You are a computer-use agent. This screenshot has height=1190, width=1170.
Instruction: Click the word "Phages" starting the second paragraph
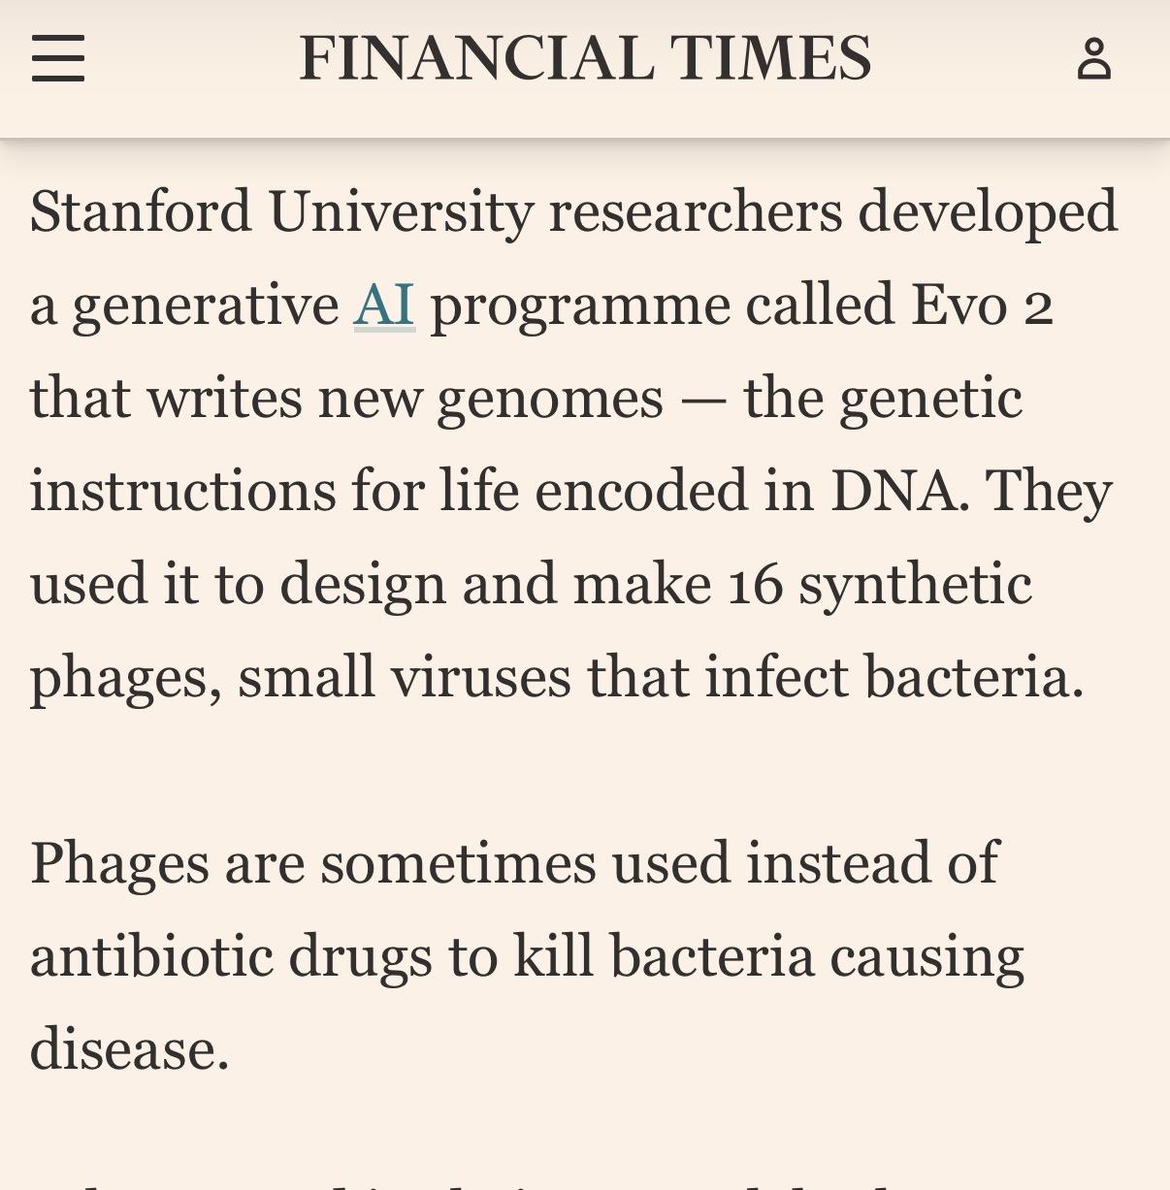(x=119, y=865)
